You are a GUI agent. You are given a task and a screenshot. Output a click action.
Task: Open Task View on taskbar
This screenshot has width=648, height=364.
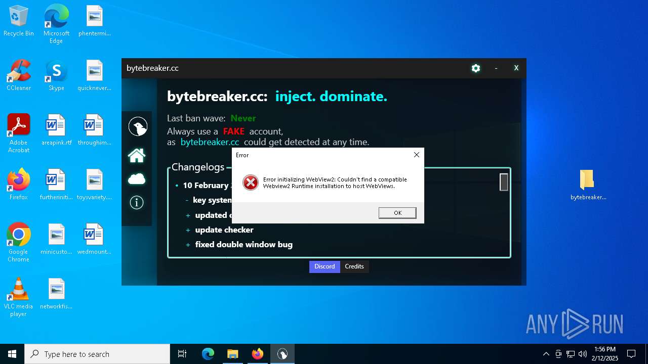point(182,354)
